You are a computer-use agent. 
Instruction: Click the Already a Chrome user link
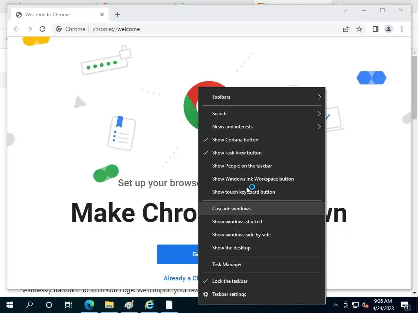181,278
